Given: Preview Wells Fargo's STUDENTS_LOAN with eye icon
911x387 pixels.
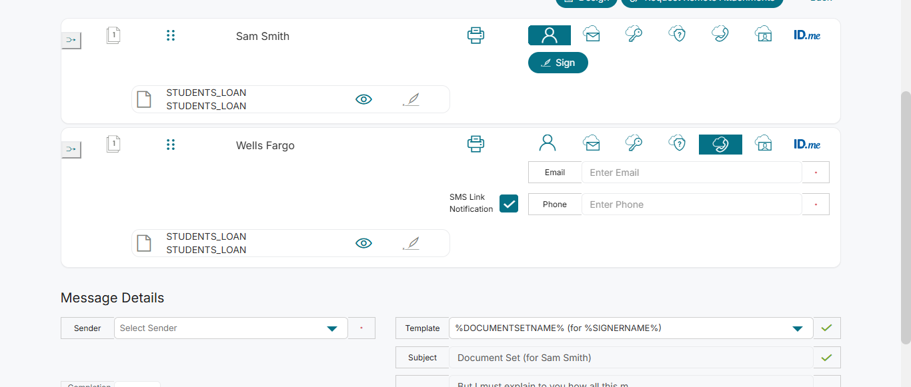Looking at the screenshot, I should pos(363,243).
